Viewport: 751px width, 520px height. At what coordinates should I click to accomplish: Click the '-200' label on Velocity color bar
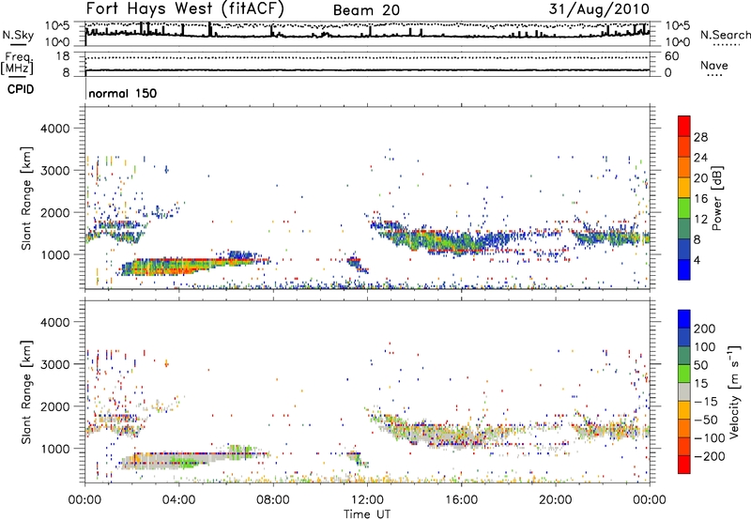708,456
